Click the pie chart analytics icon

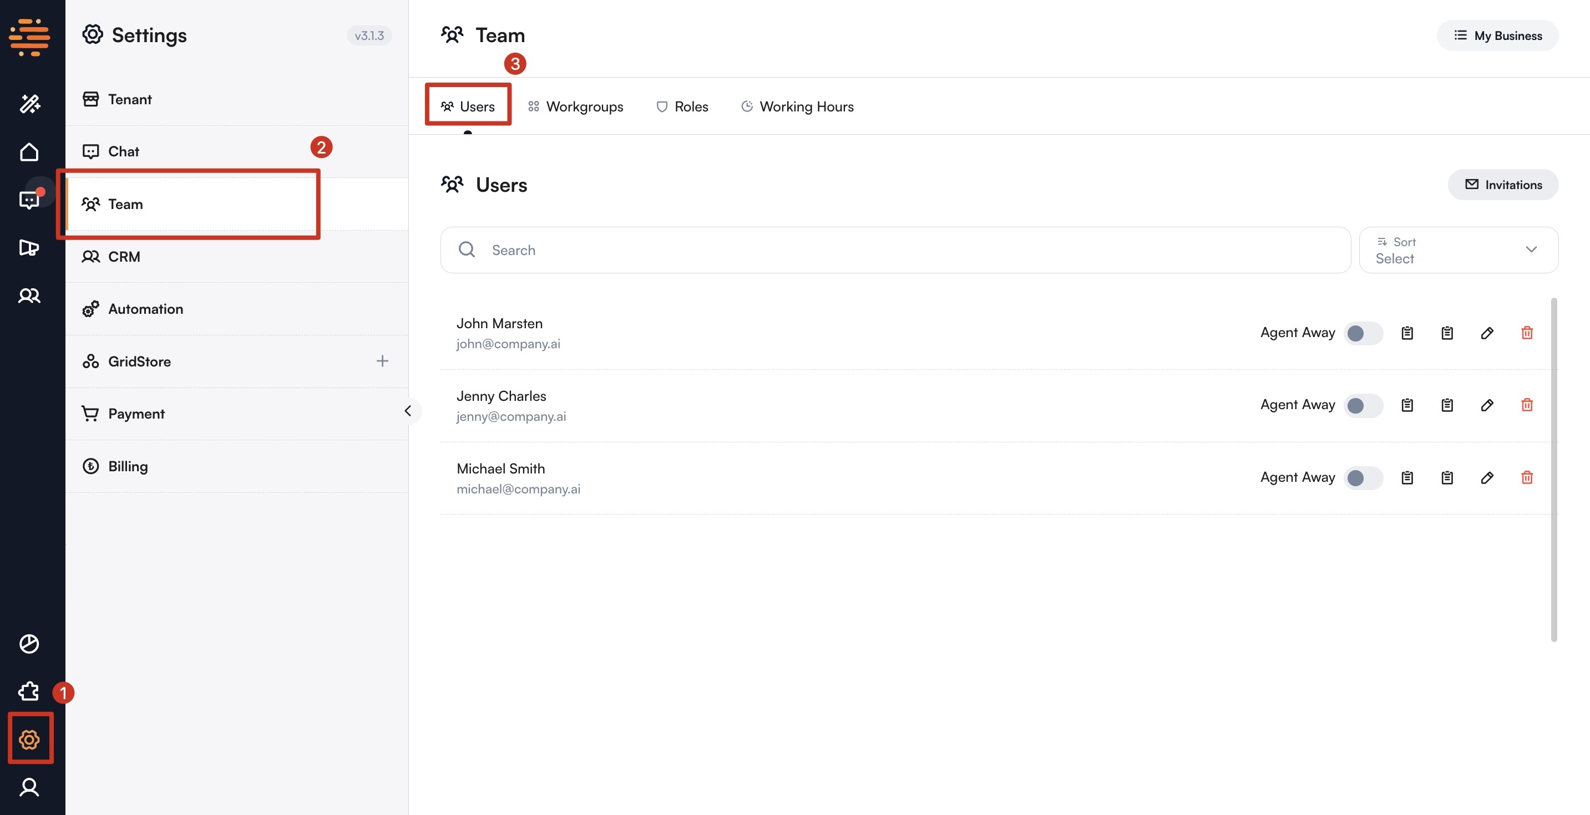point(29,644)
